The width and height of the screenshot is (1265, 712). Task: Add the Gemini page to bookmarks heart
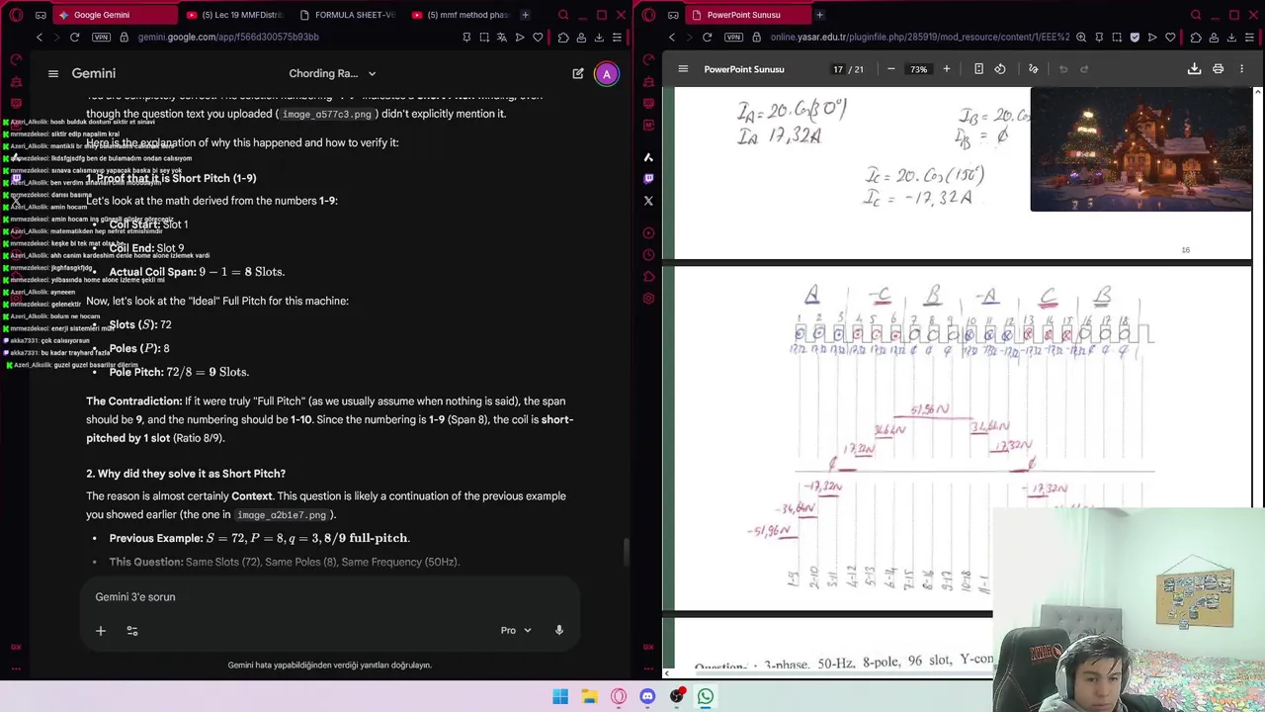[x=538, y=37]
